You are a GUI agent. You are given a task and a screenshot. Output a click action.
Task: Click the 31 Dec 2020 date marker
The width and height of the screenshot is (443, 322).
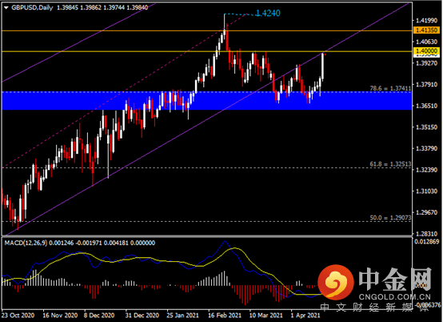[142, 316]
